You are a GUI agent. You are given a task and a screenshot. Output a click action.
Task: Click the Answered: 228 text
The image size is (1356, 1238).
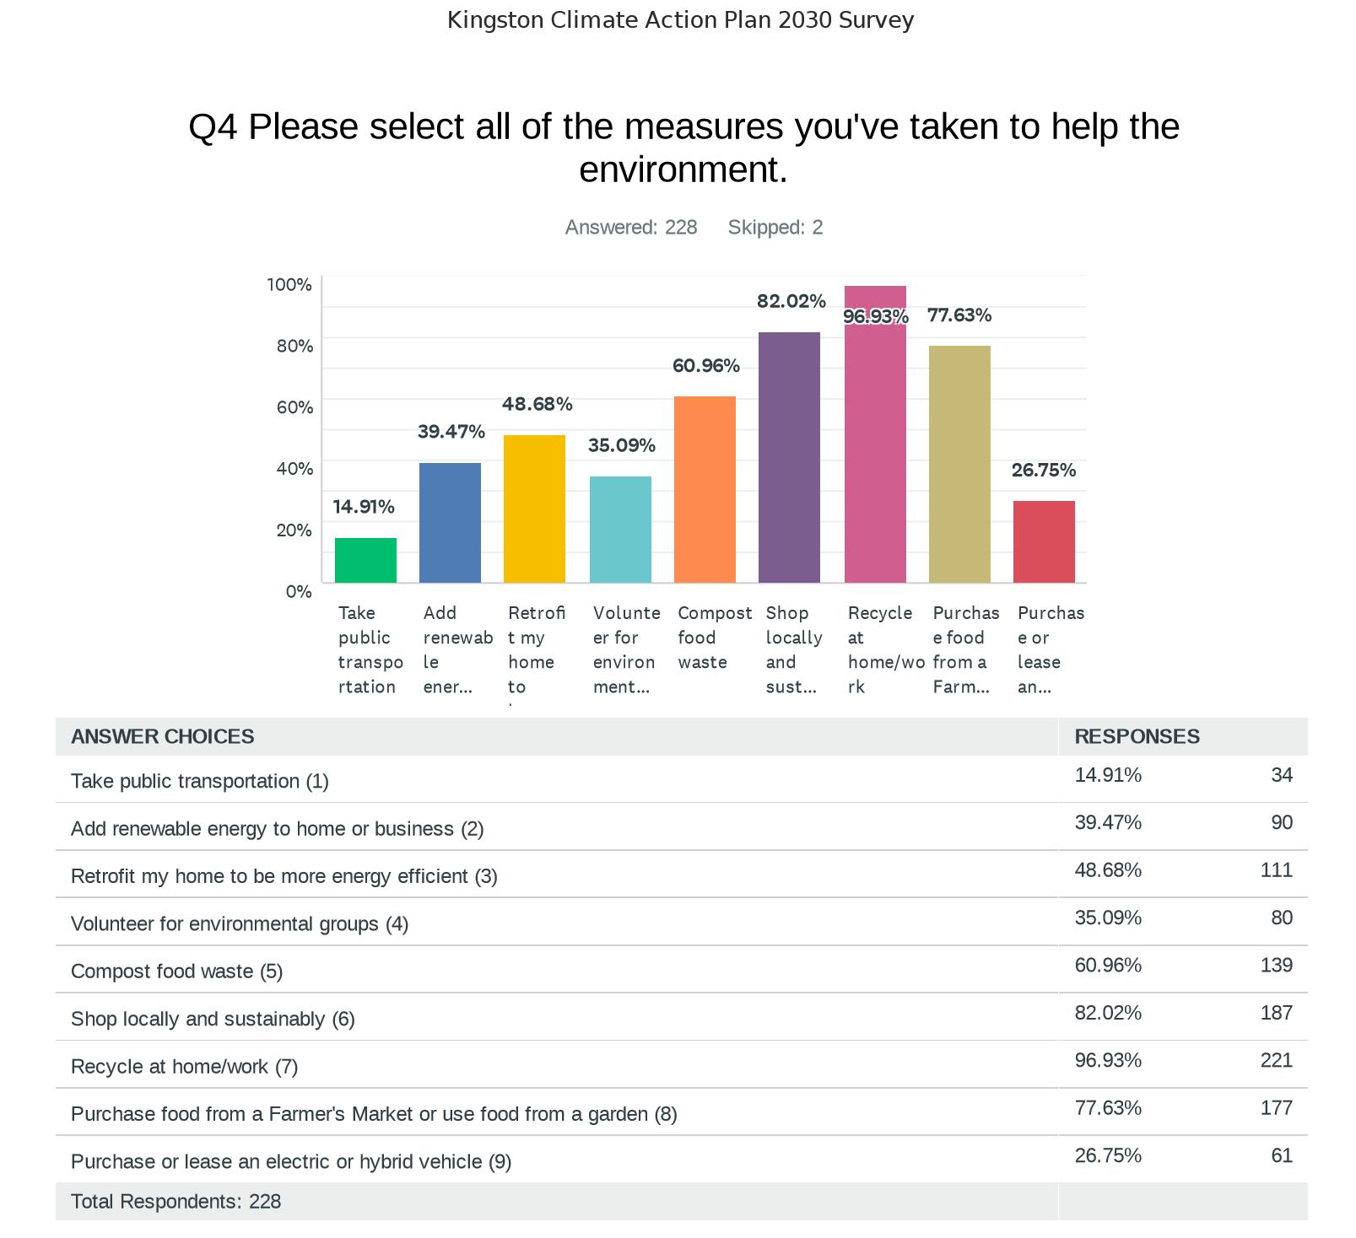[x=631, y=228]
